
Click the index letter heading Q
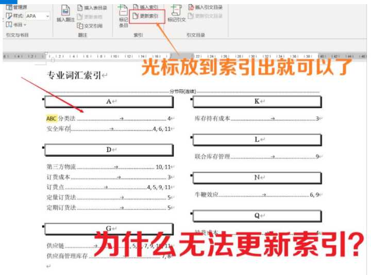pyautogui.click(x=257, y=215)
